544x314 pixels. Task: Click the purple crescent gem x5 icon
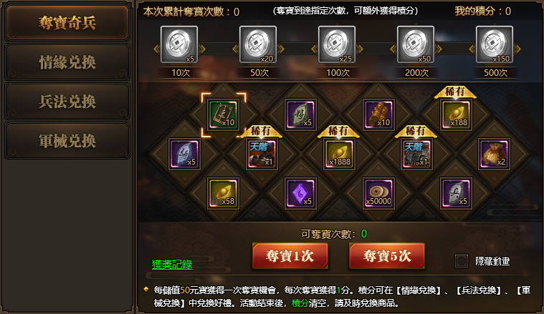[300, 193]
